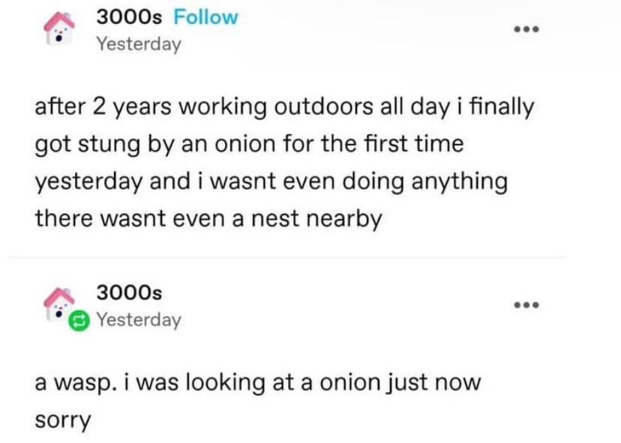621x443 pixels.
Task: Click the word "sorry" in the reblog
Action: tap(63, 420)
